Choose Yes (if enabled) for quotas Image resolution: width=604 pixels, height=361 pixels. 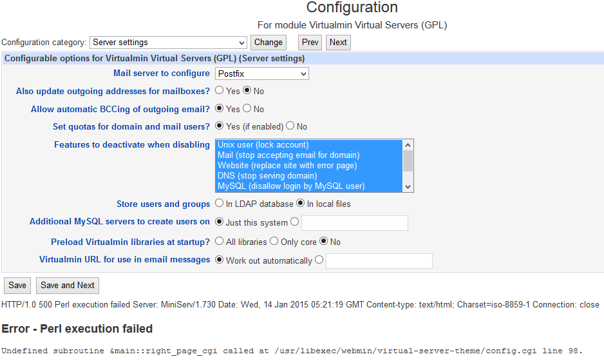(x=219, y=126)
